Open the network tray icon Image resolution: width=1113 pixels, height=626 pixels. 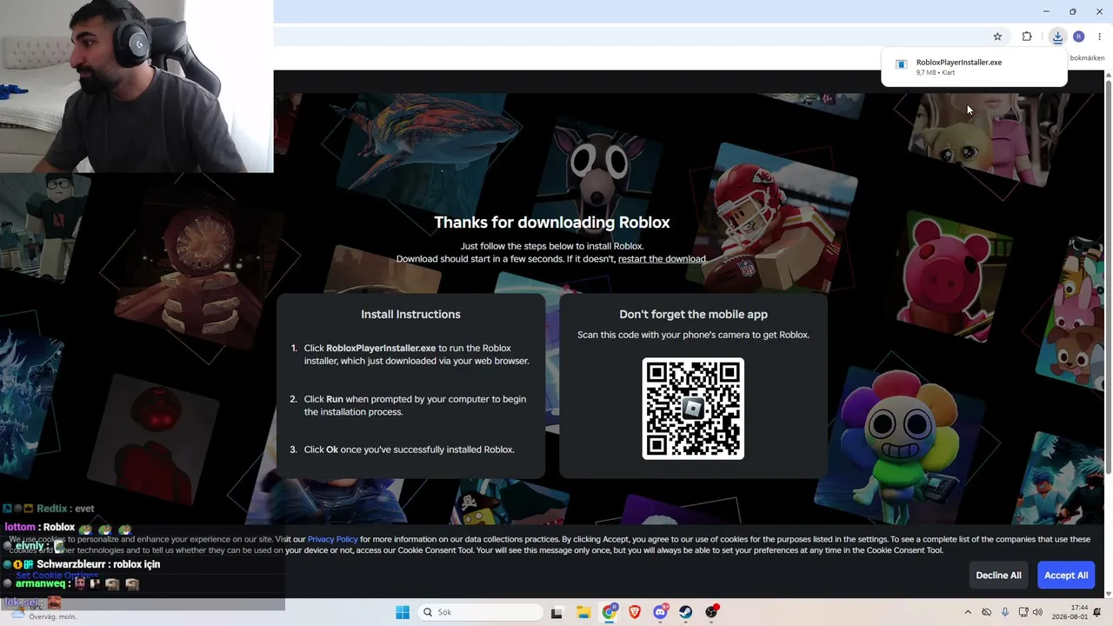click(1023, 612)
